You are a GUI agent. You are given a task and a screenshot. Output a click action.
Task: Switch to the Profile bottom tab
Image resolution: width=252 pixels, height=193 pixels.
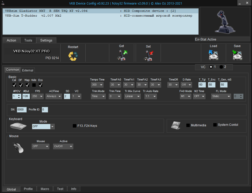coord(28,189)
